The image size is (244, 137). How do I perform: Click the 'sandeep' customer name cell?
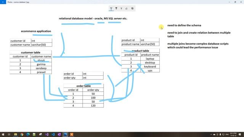point(41,68)
